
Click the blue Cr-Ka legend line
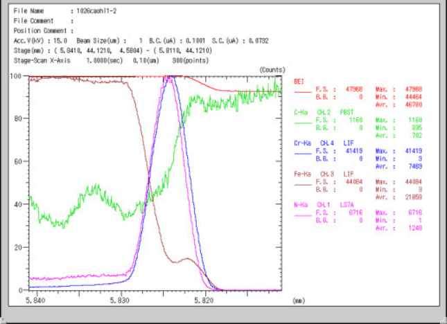pyautogui.click(x=303, y=154)
